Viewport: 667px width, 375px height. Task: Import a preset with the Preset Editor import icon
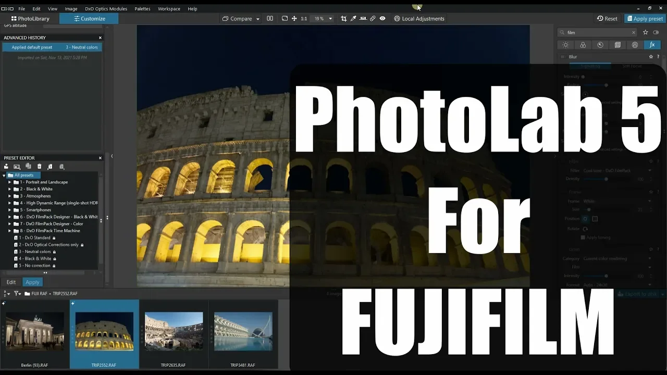pos(50,167)
